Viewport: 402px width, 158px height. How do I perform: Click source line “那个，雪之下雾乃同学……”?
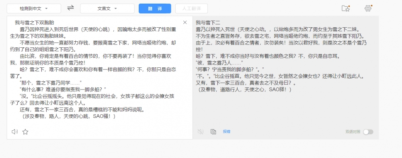click(x=51, y=83)
